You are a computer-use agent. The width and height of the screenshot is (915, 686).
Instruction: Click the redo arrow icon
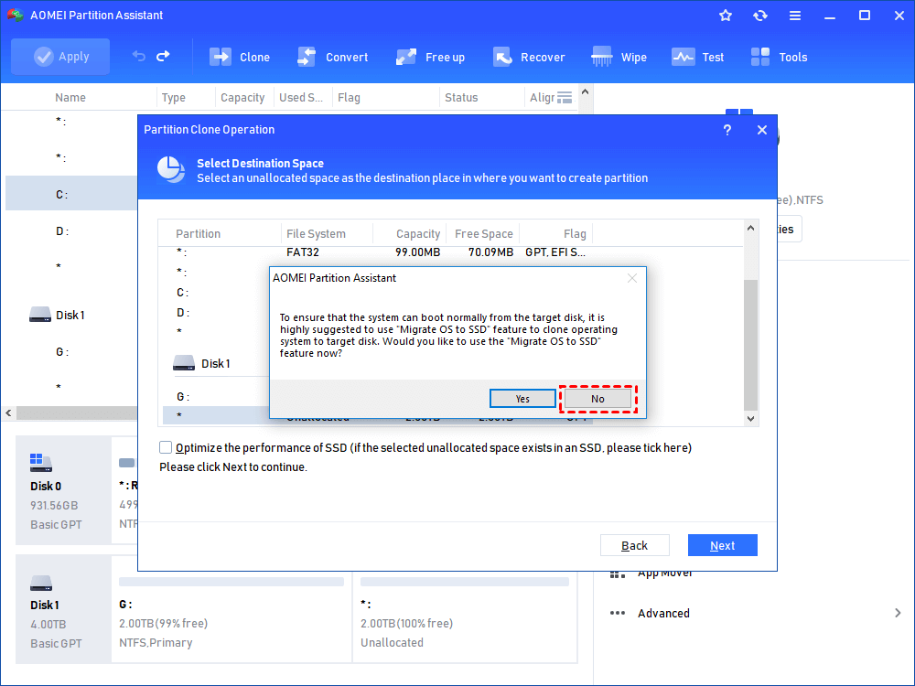[x=164, y=56]
